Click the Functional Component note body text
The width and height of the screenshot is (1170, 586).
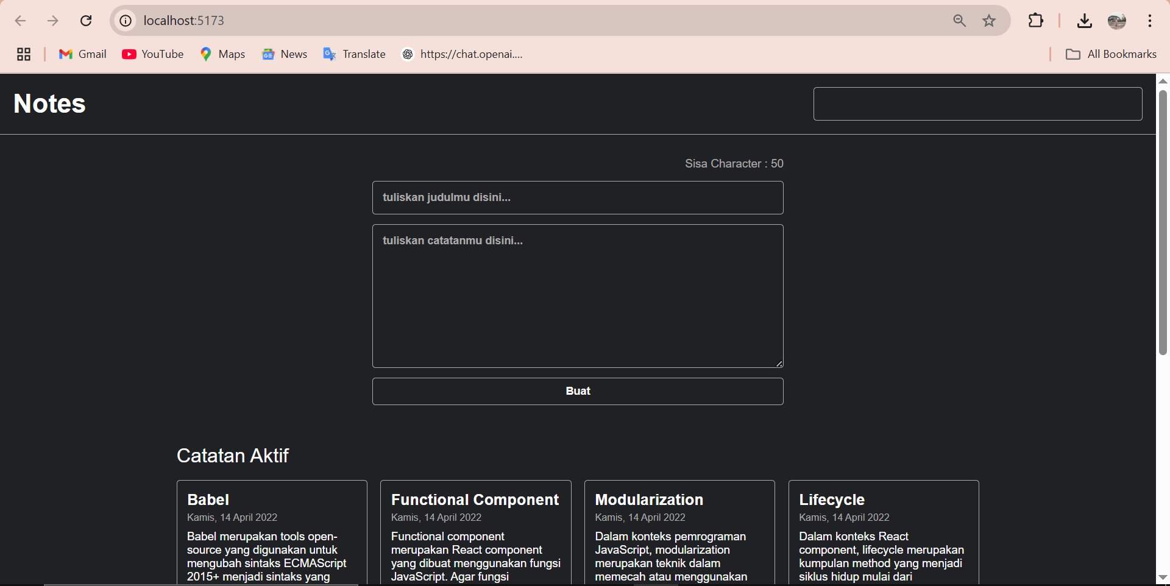tap(476, 557)
